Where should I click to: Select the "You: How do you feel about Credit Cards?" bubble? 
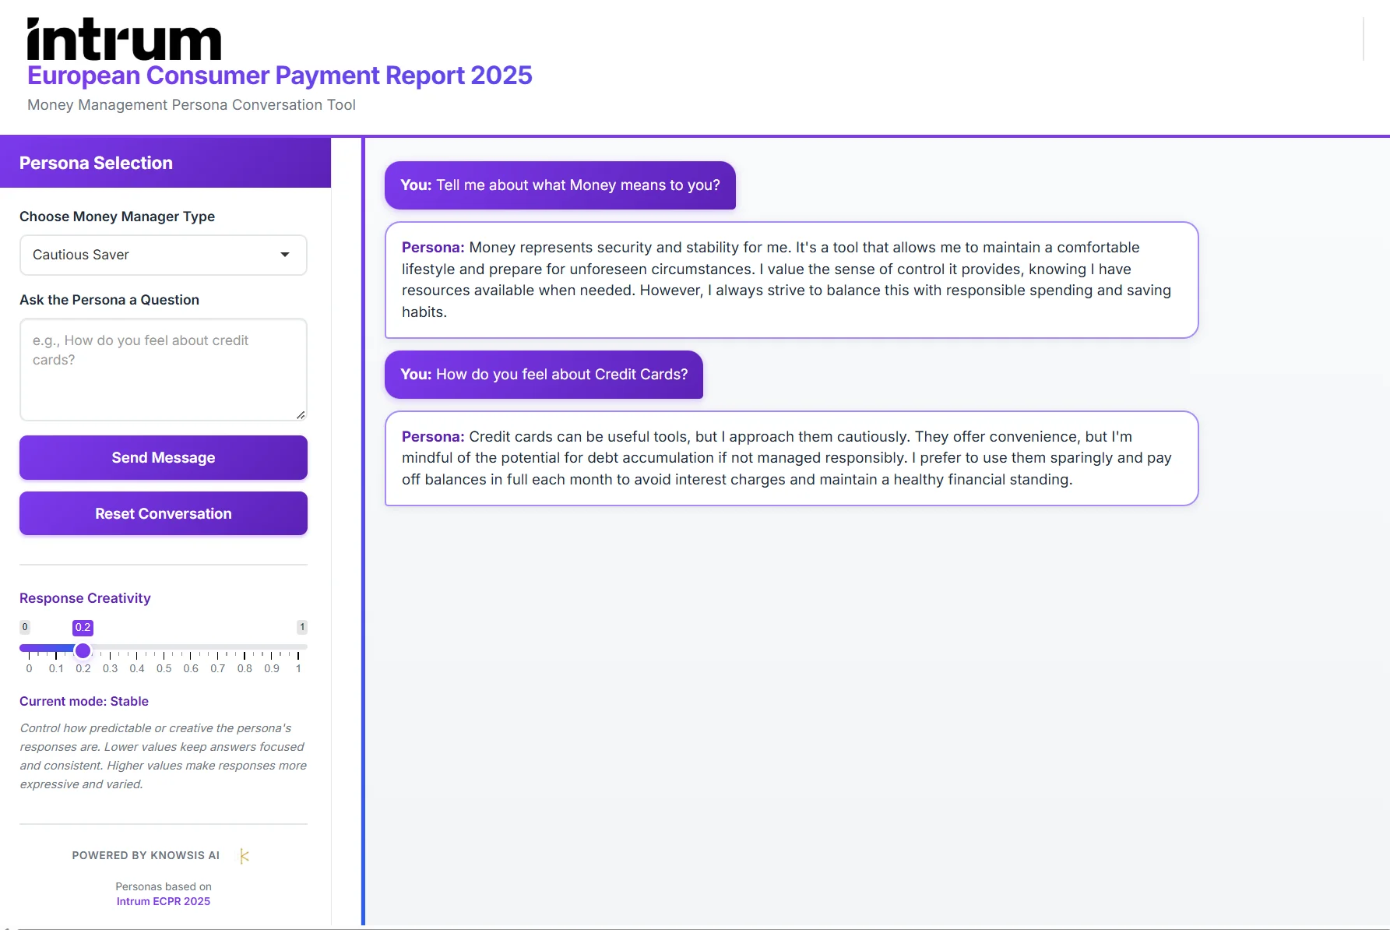pos(544,375)
